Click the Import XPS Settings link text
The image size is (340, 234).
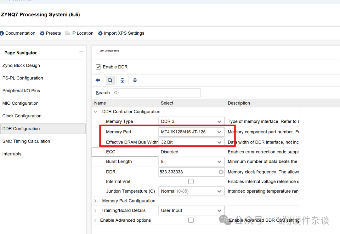click(x=124, y=33)
